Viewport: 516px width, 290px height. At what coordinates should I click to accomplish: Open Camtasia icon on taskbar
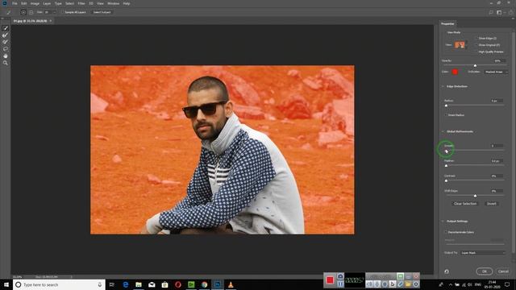point(191,284)
